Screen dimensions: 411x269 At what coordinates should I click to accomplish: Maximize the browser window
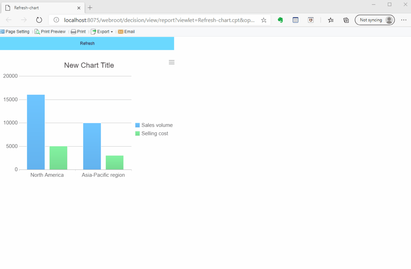390,4
